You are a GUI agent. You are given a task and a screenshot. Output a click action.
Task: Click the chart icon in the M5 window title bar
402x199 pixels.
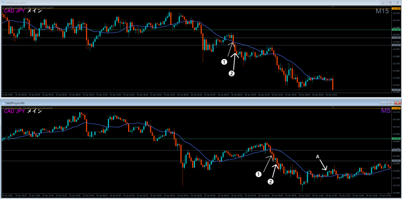[x=3, y=103]
